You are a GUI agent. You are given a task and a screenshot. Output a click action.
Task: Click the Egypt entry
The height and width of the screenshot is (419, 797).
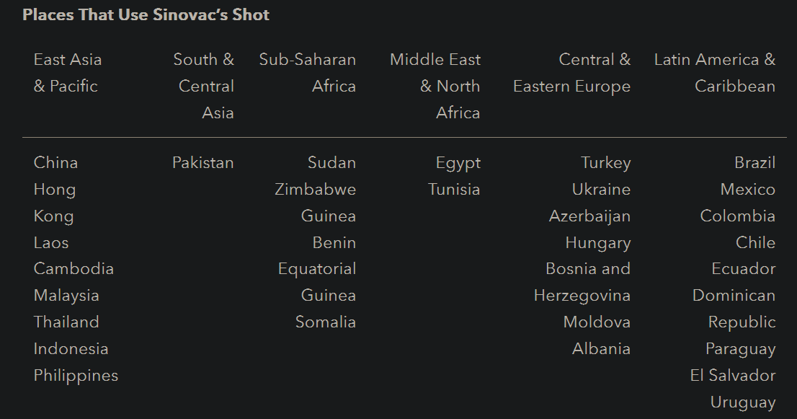pos(458,163)
